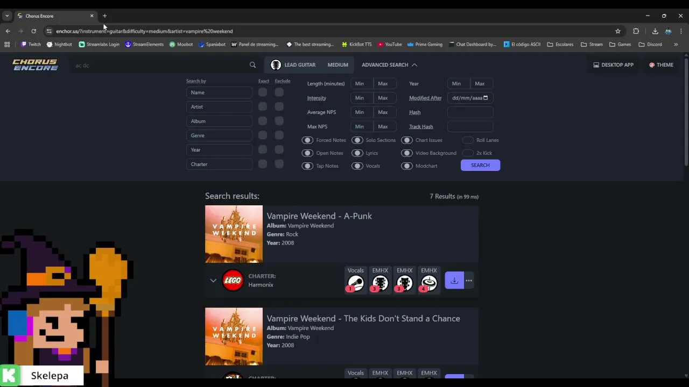Viewport: 689px width, 387px height.
Task: Open The Kids Don't Stand a Chance title
Action: click(x=363, y=319)
